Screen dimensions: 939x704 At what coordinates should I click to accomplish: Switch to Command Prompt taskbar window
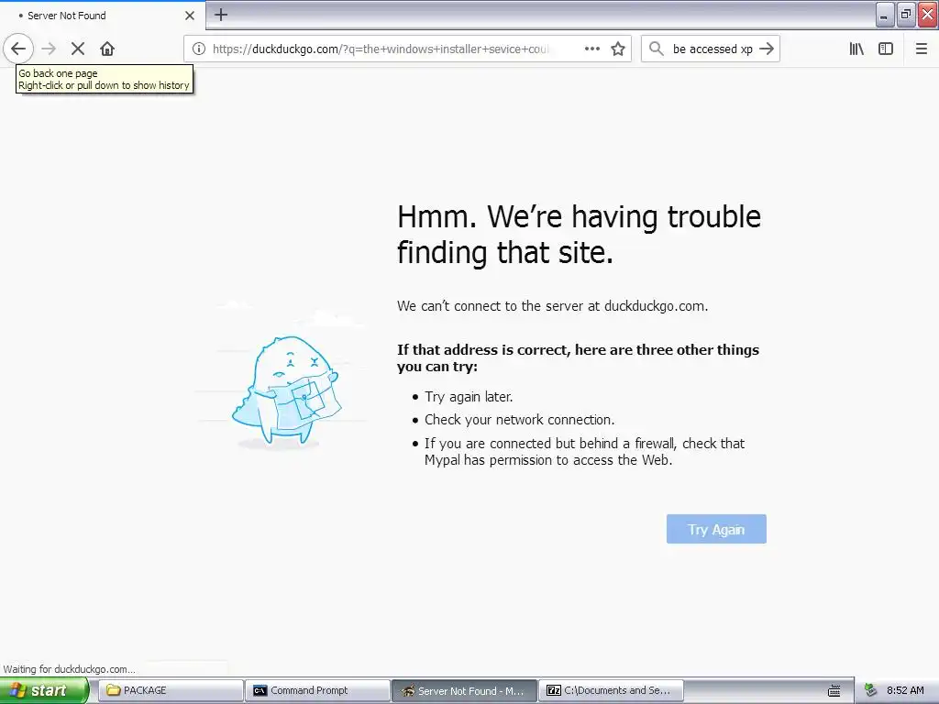click(x=317, y=690)
